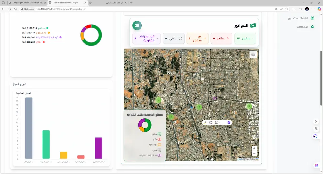Zoom out on the satellite map
323x174 pixels.
[x=254, y=153]
